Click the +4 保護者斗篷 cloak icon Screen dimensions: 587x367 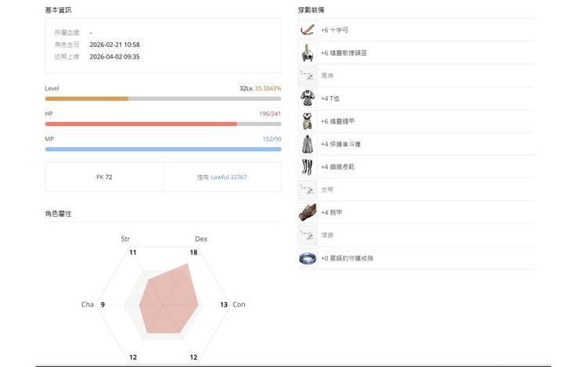(x=308, y=144)
